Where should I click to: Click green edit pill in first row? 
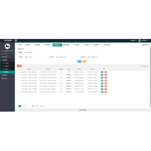pyautogui.click(x=102, y=72)
